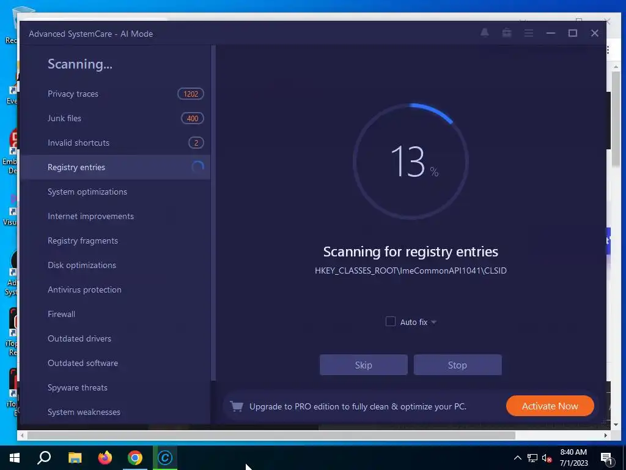Minimize the Advanced SystemCare window
Viewport: 626px width, 470px height.
point(551,33)
